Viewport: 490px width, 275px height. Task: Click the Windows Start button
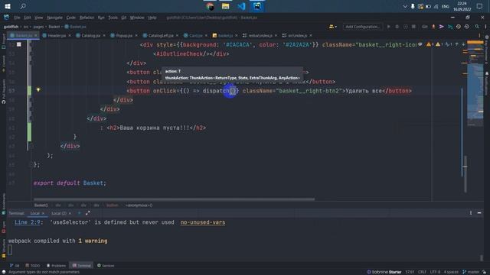coord(8,6)
